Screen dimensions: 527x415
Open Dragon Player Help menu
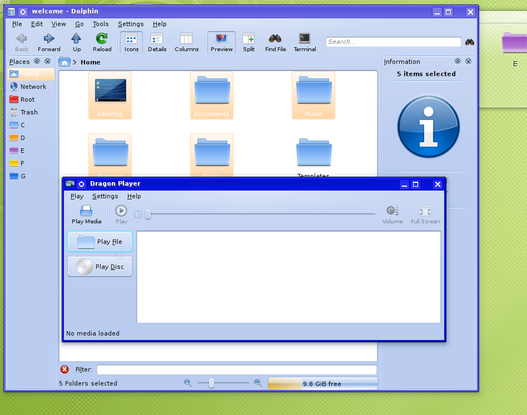[x=134, y=196]
